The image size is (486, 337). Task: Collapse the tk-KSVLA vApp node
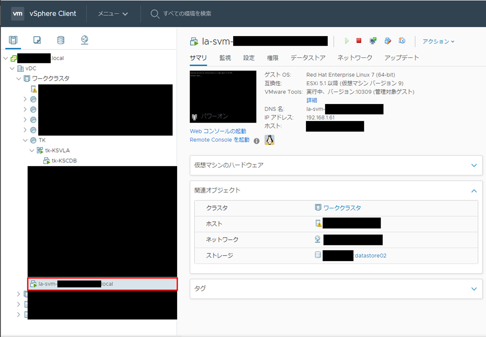[32, 150]
